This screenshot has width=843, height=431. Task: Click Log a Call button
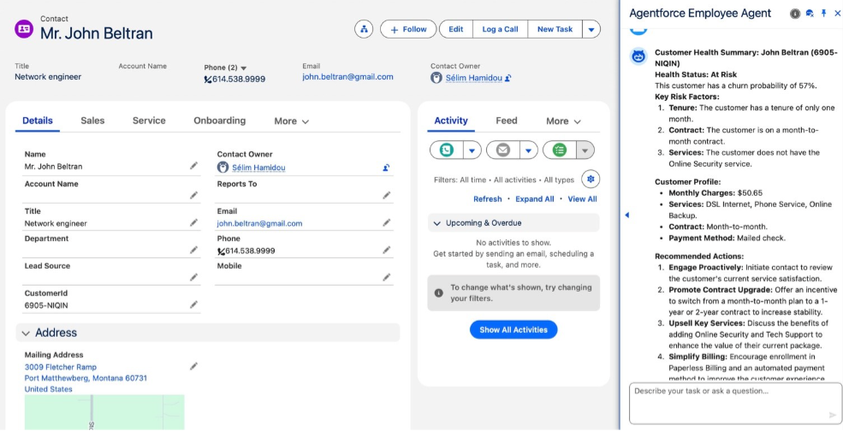pos(500,29)
